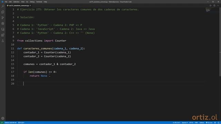This screenshot has width=221, height=124.
Task: Click the Ln, Col cursor position indicator
Action: tap(176, 123)
